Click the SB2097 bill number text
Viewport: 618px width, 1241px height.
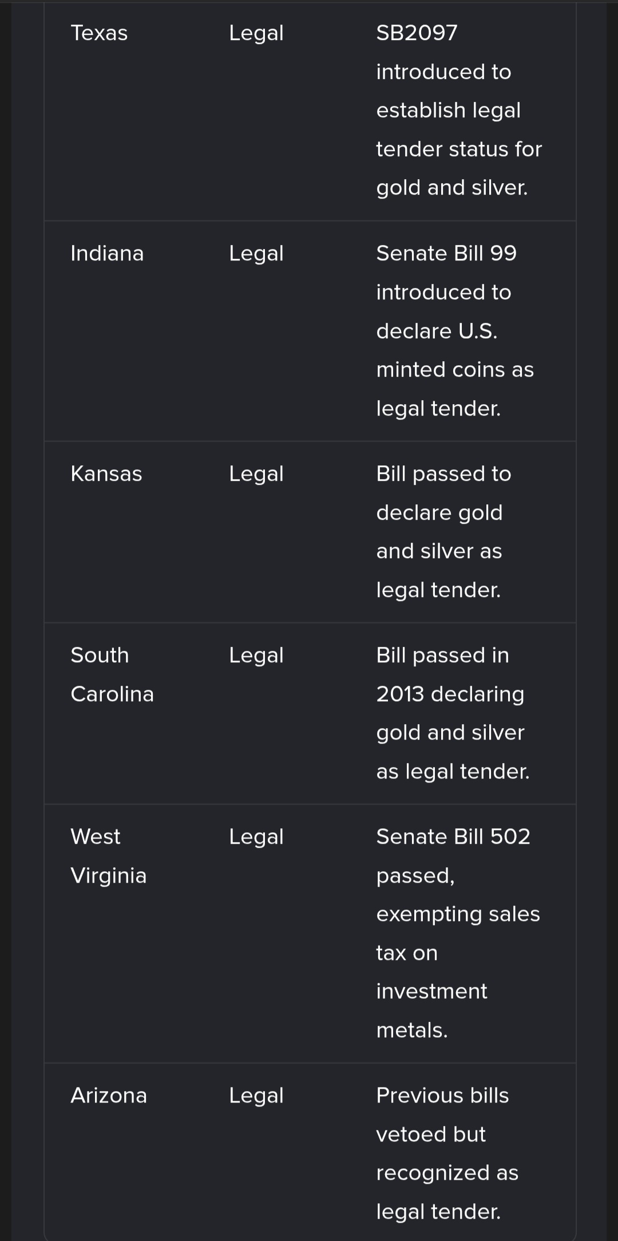point(417,33)
